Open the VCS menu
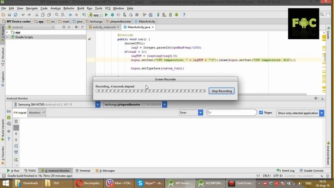Image resolution: width=334 pixels, height=188 pixels. [108, 8]
